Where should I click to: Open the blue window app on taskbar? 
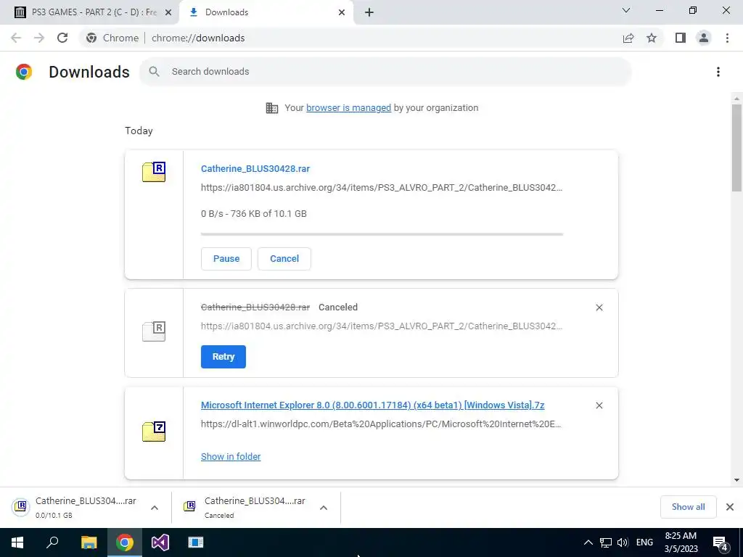(196, 542)
